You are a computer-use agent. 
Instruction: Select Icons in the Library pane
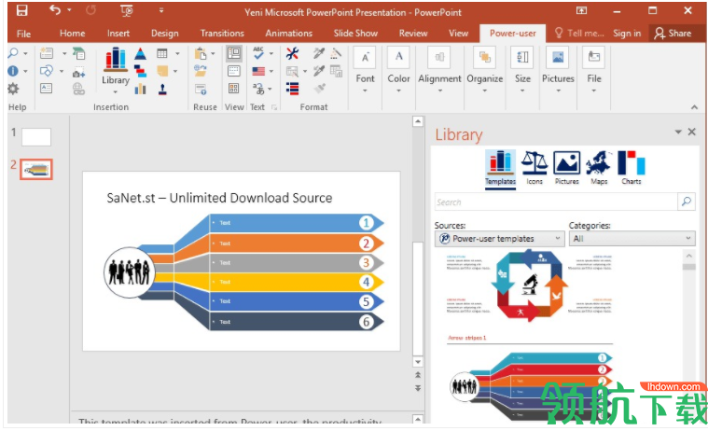point(534,168)
